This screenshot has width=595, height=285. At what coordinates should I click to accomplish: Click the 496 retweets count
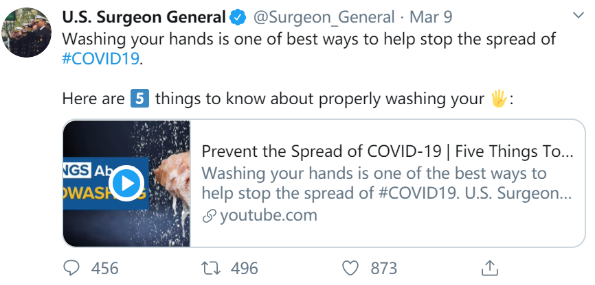pos(245,269)
